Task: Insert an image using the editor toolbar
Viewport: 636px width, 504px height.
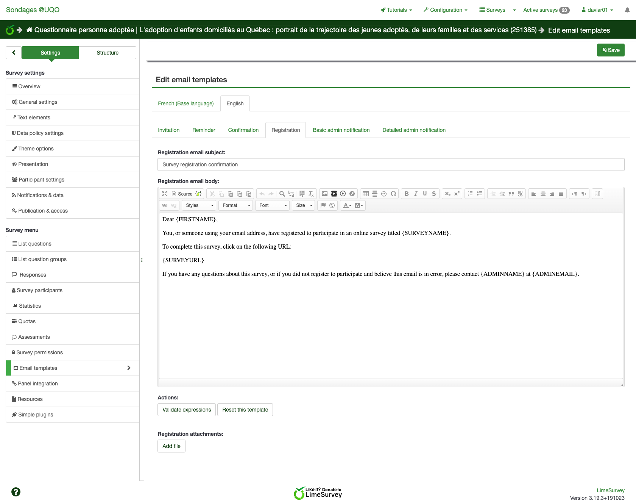Action: [x=325, y=194]
